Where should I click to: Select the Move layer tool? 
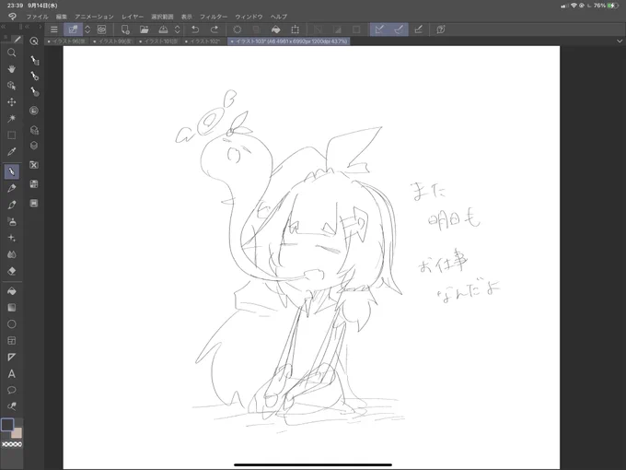tap(12, 102)
